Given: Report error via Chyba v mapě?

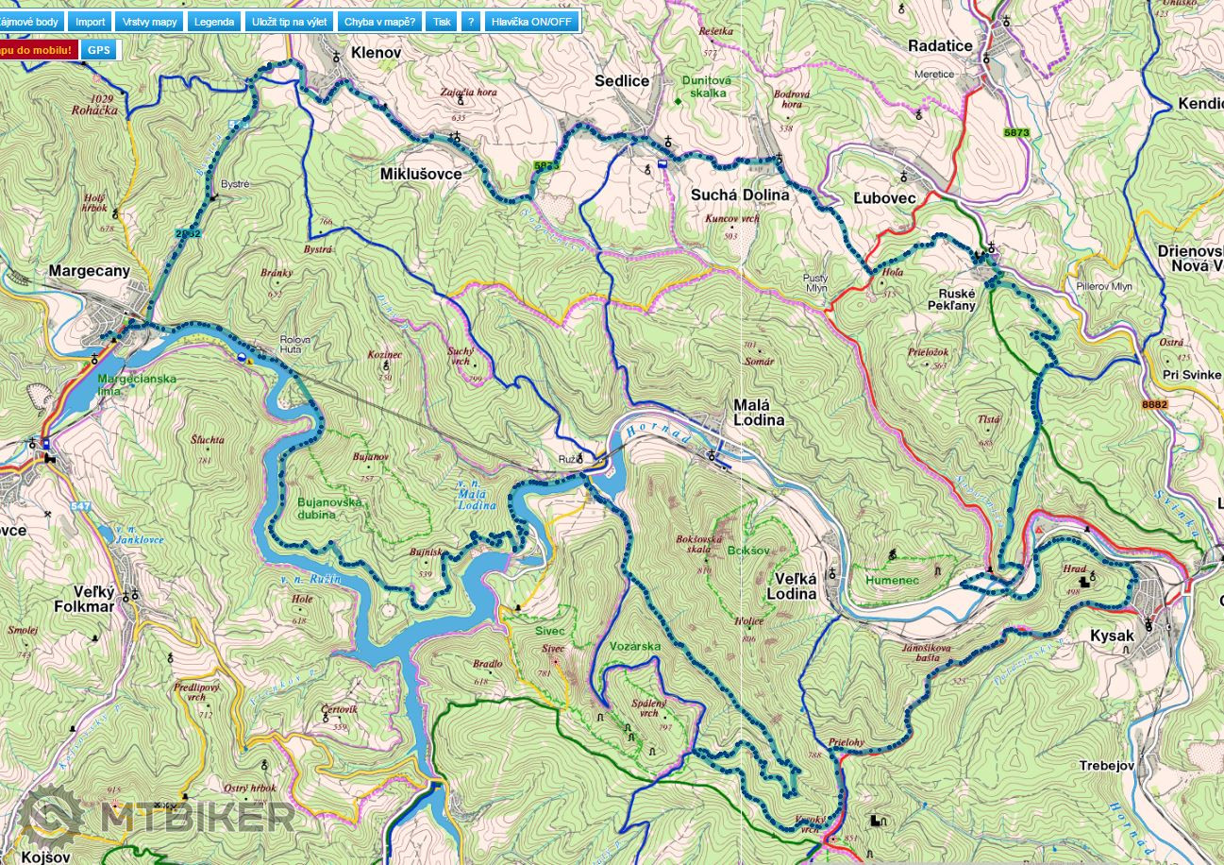Looking at the screenshot, I should pyautogui.click(x=379, y=22).
